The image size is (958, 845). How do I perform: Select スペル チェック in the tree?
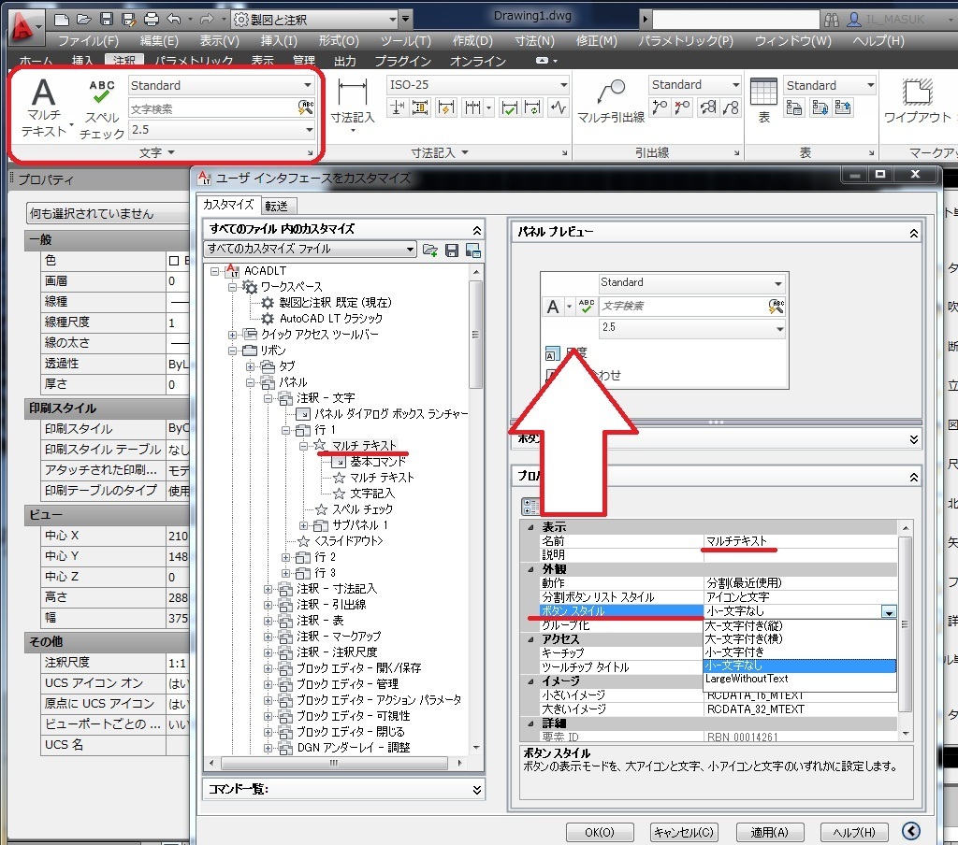tap(362, 509)
